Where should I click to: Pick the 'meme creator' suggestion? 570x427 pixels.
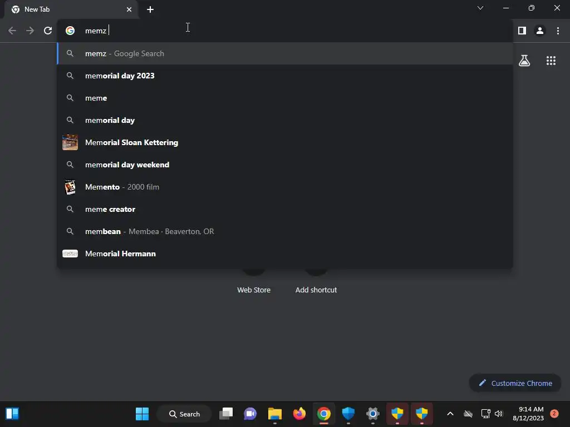point(286,209)
